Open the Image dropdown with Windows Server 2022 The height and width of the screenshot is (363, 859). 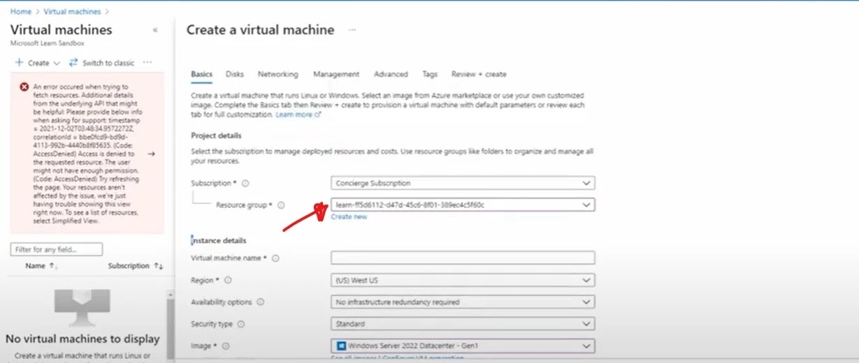click(x=463, y=346)
